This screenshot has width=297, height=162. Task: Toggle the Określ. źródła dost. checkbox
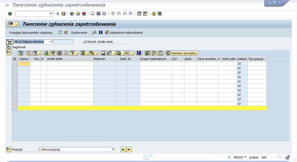(85, 42)
